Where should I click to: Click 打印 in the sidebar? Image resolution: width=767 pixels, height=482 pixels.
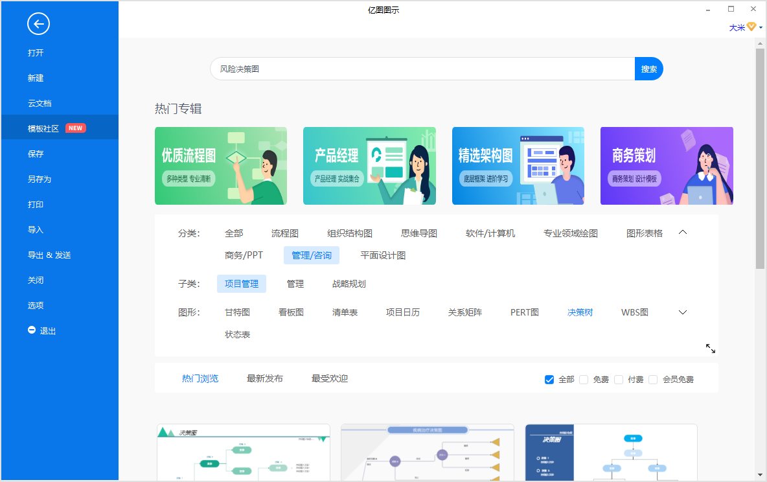pyautogui.click(x=36, y=204)
